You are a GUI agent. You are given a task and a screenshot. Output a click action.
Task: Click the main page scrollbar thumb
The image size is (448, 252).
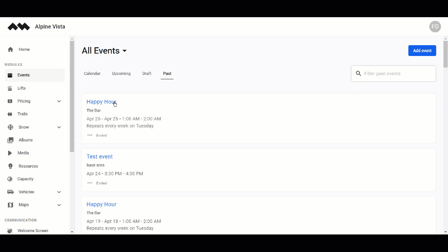[446, 54]
